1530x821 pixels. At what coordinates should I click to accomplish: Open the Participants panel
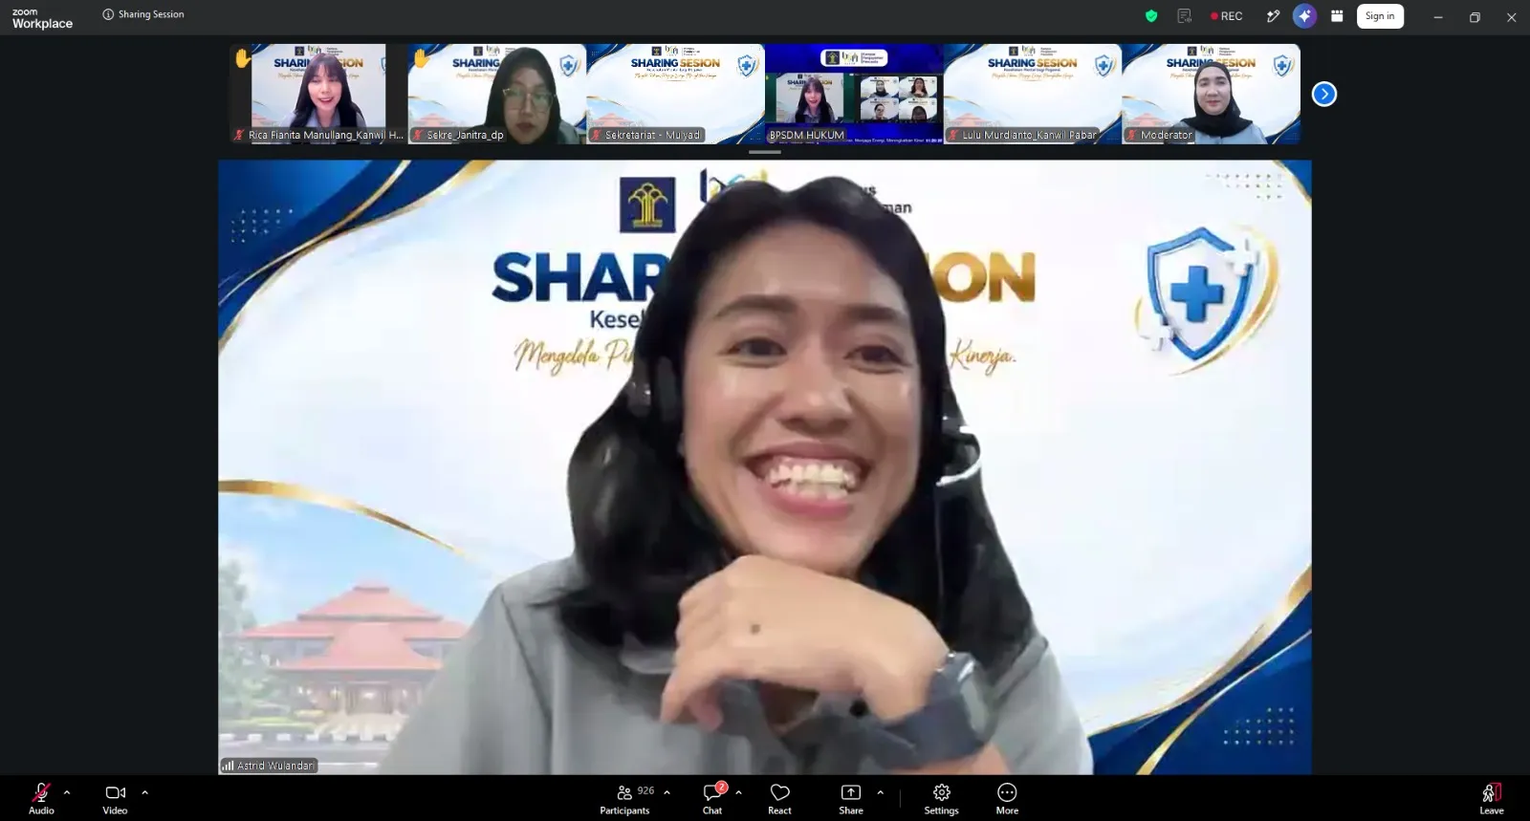pos(625,798)
